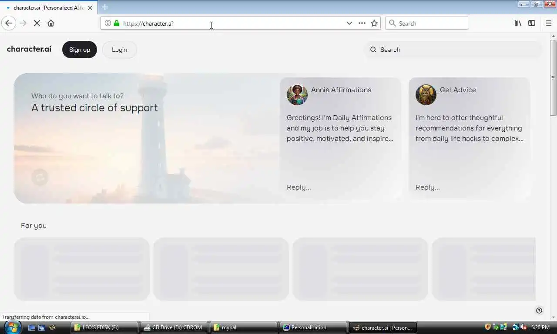
Task: Click the browser Search box
Action: tap(426, 23)
